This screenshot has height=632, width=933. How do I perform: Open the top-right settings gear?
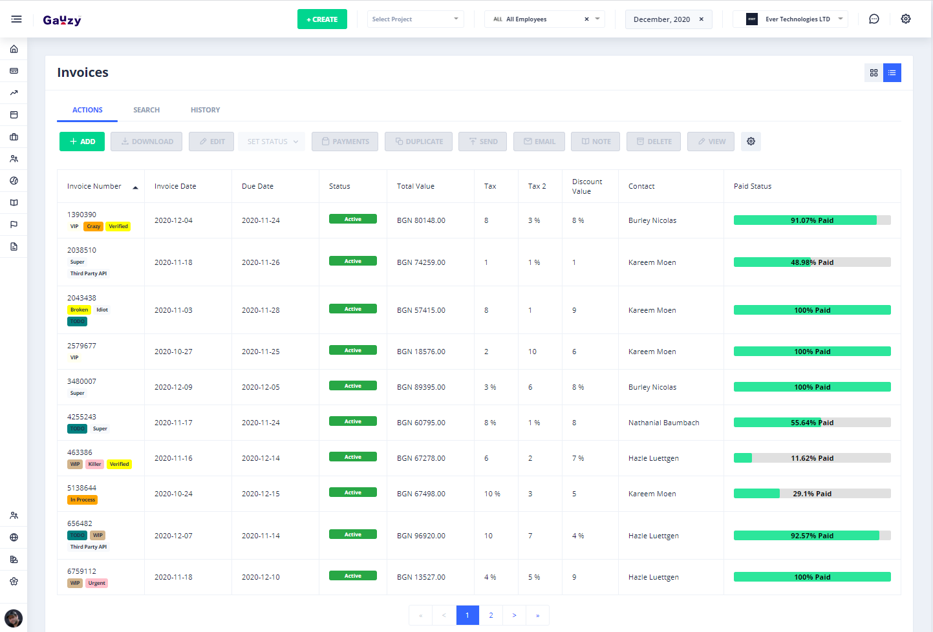pyautogui.click(x=905, y=19)
